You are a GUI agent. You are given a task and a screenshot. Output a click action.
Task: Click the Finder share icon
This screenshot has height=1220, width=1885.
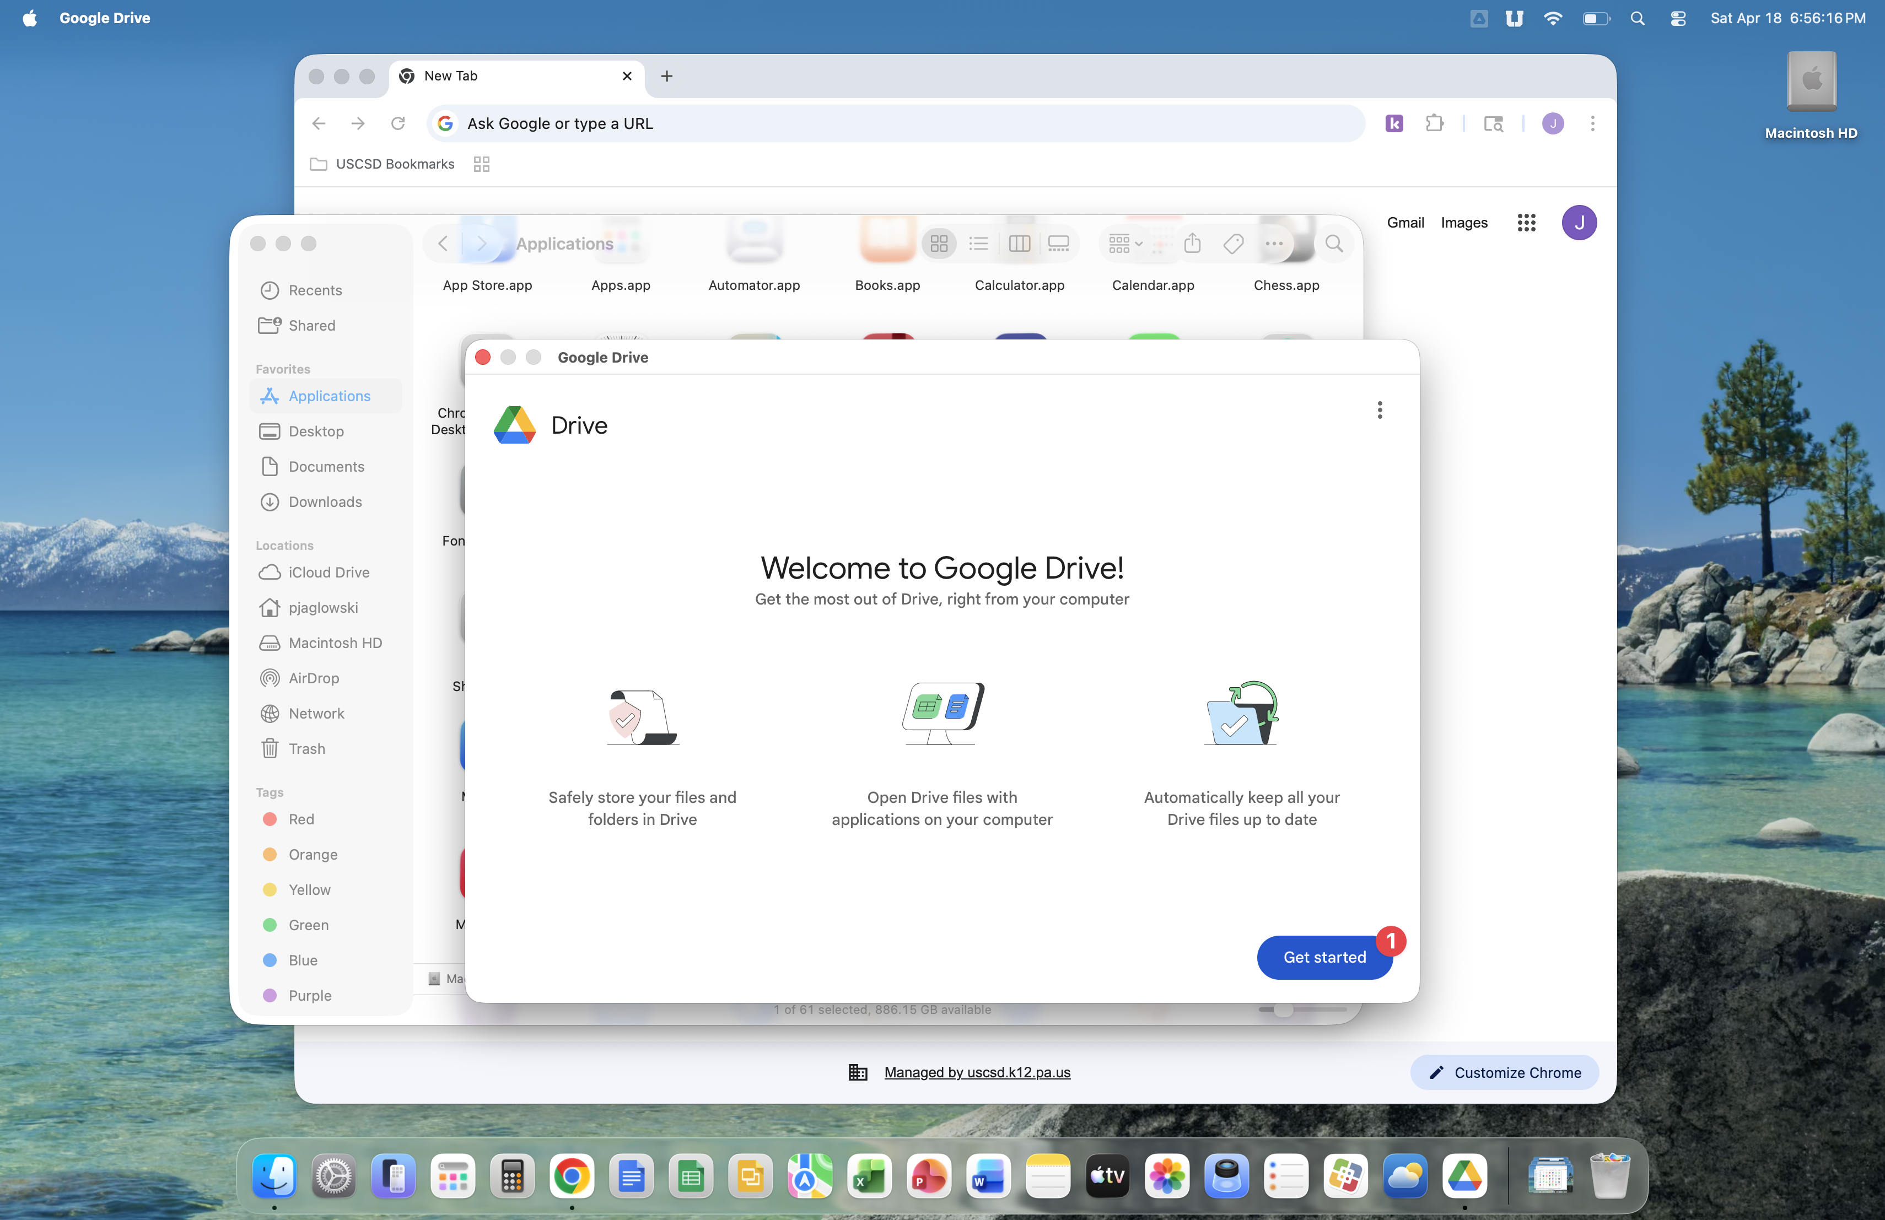click(1192, 244)
